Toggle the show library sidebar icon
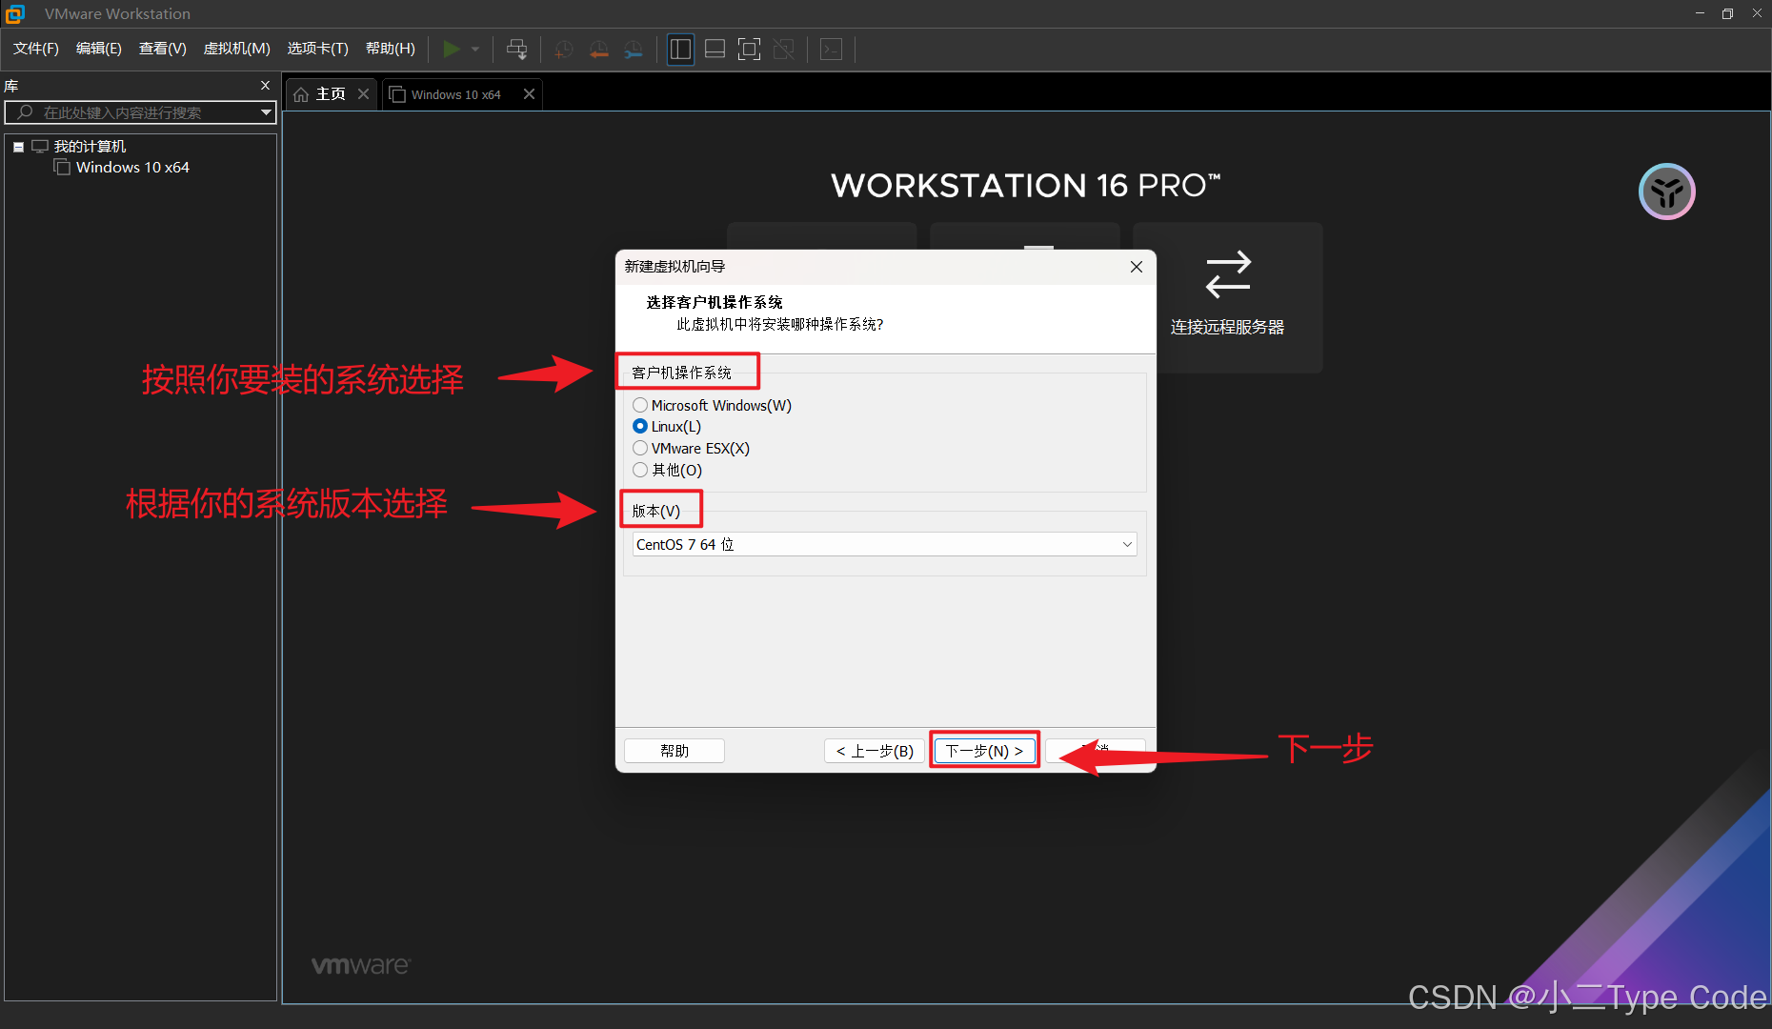Image resolution: width=1772 pixels, height=1029 pixels. pos(680,49)
